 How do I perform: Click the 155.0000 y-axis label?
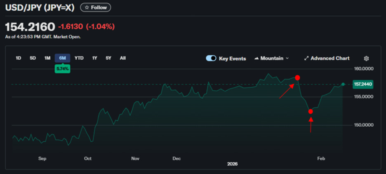[363, 97]
